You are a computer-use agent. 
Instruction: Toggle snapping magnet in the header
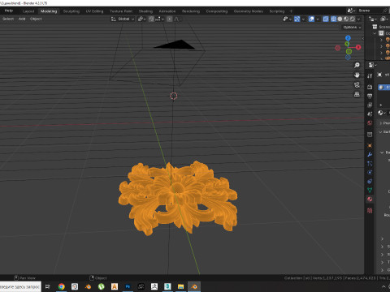click(x=151, y=19)
